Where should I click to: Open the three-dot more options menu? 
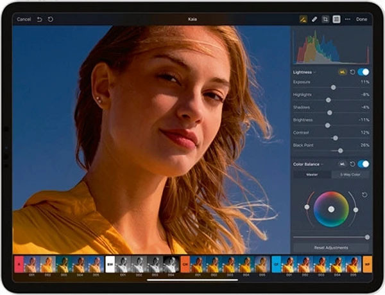[348, 19]
